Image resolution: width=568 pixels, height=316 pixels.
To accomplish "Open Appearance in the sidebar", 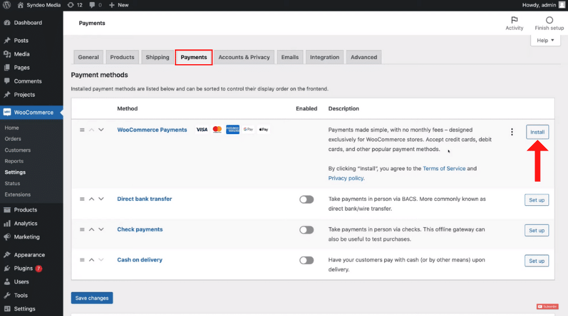I will (x=30, y=255).
